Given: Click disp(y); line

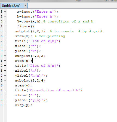Looking at the screenshot, I should pyautogui.click(x=23, y=105).
